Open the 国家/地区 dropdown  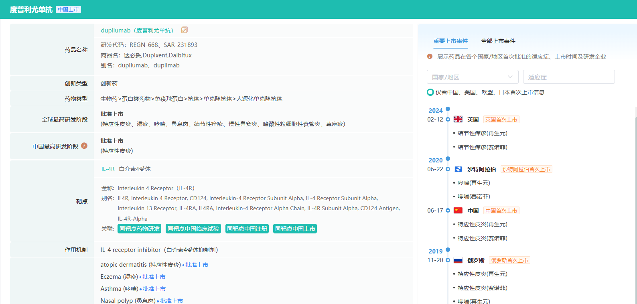(473, 77)
